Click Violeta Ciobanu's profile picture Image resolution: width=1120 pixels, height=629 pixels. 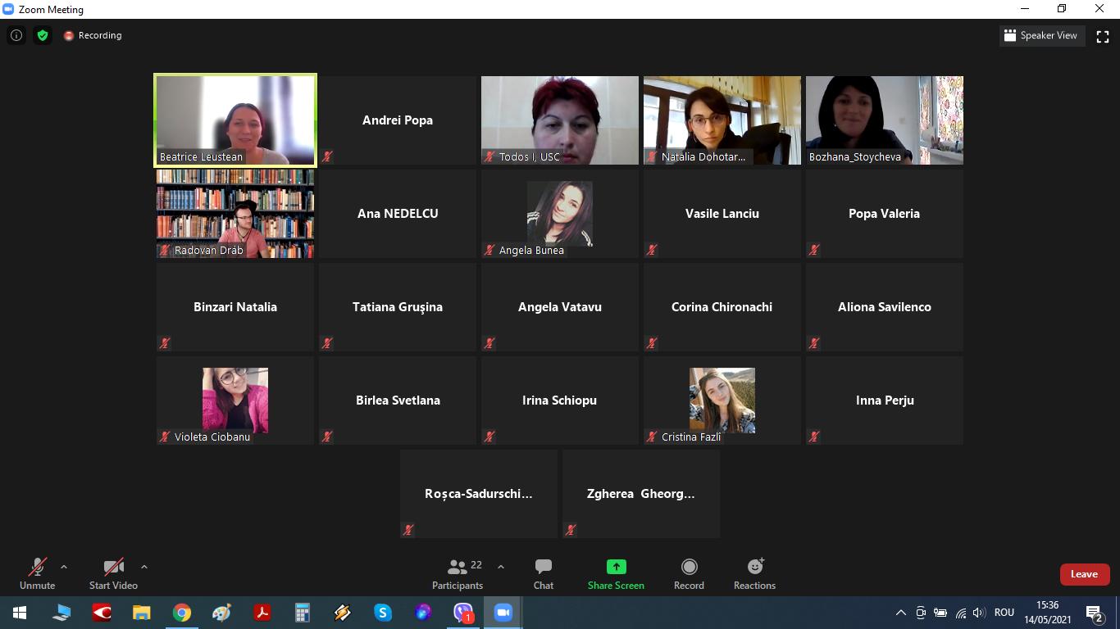click(235, 400)
